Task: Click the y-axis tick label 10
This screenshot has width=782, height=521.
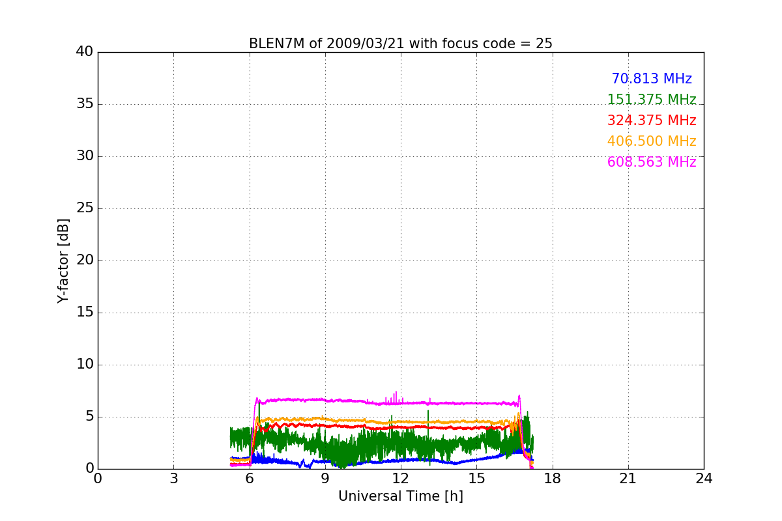Action: tap(85, 365)
